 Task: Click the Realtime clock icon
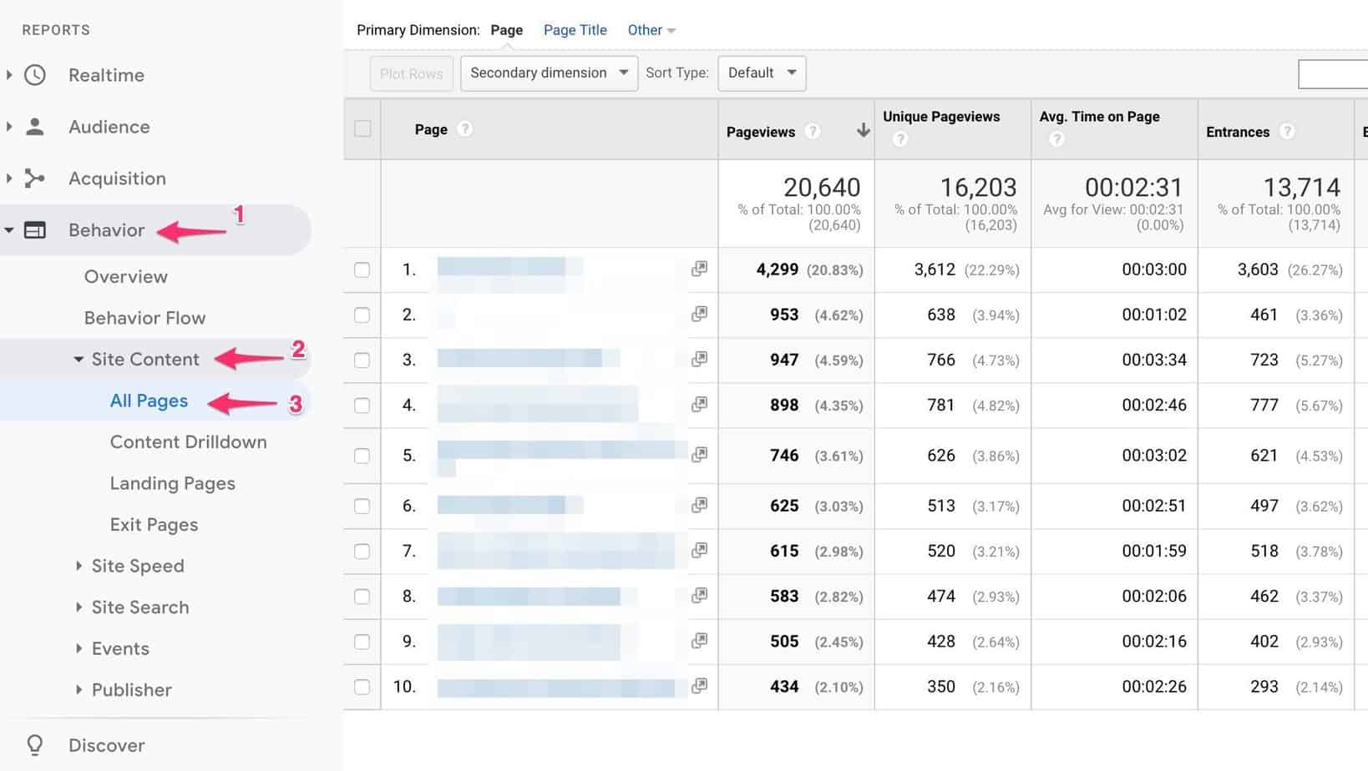34,75
